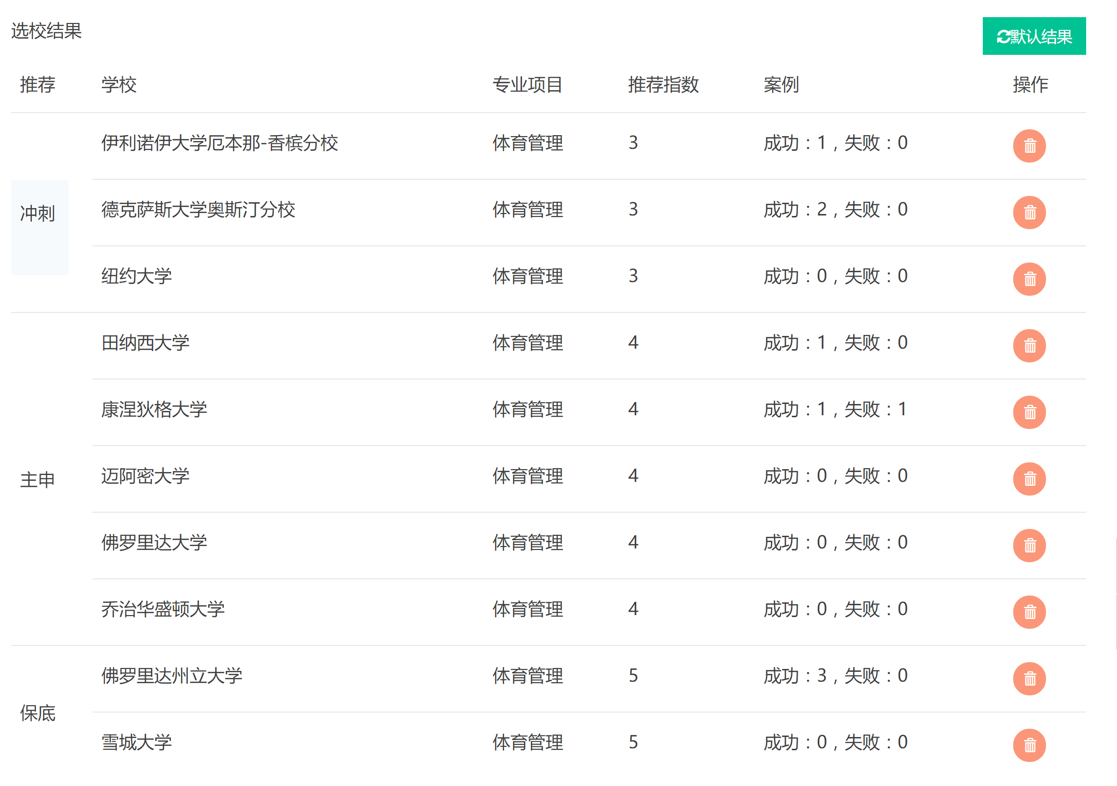
Task: Click school name 佛罗里达大学
Action: (154, 543)
